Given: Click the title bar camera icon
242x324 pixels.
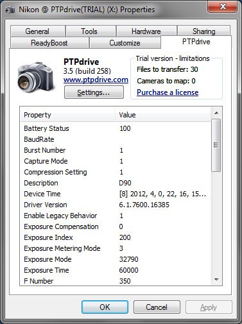Looking at the screenshot, I should pos(10,10).
